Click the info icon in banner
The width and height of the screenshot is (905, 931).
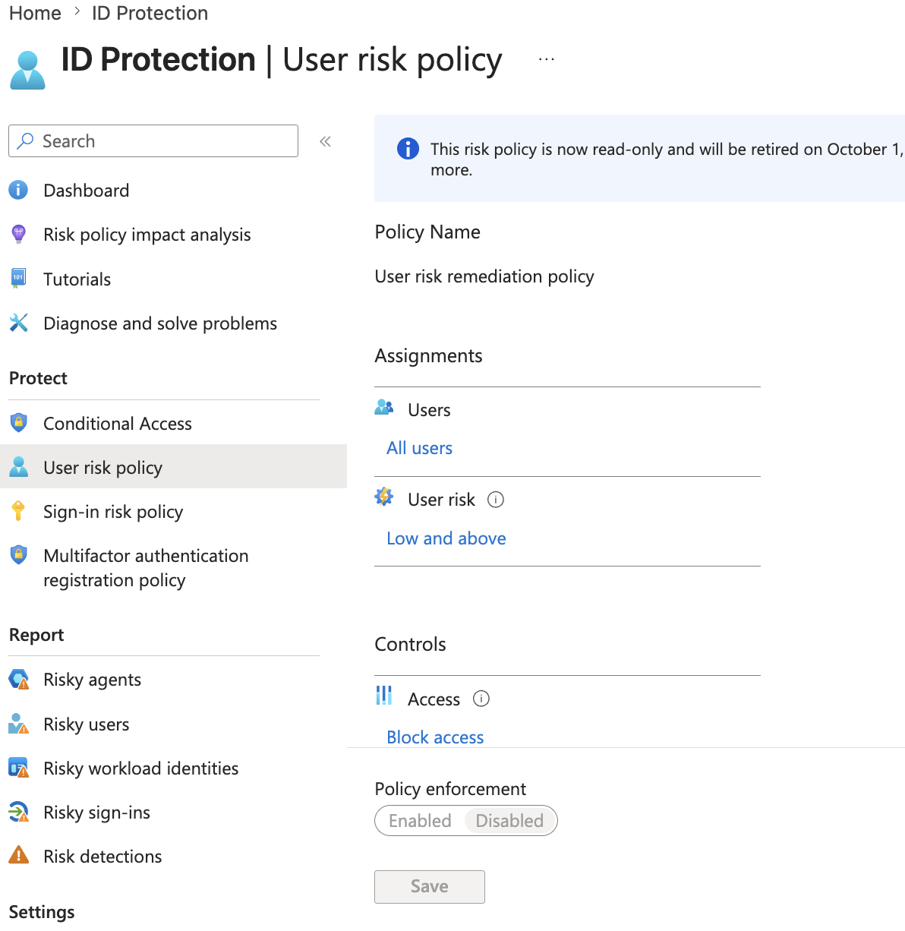point(408,149)
